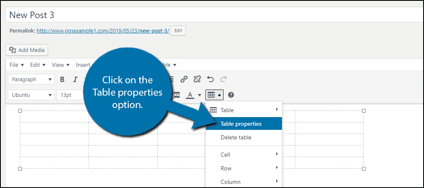
Task: Expand the Column submenu
Action: coord(244,182)
